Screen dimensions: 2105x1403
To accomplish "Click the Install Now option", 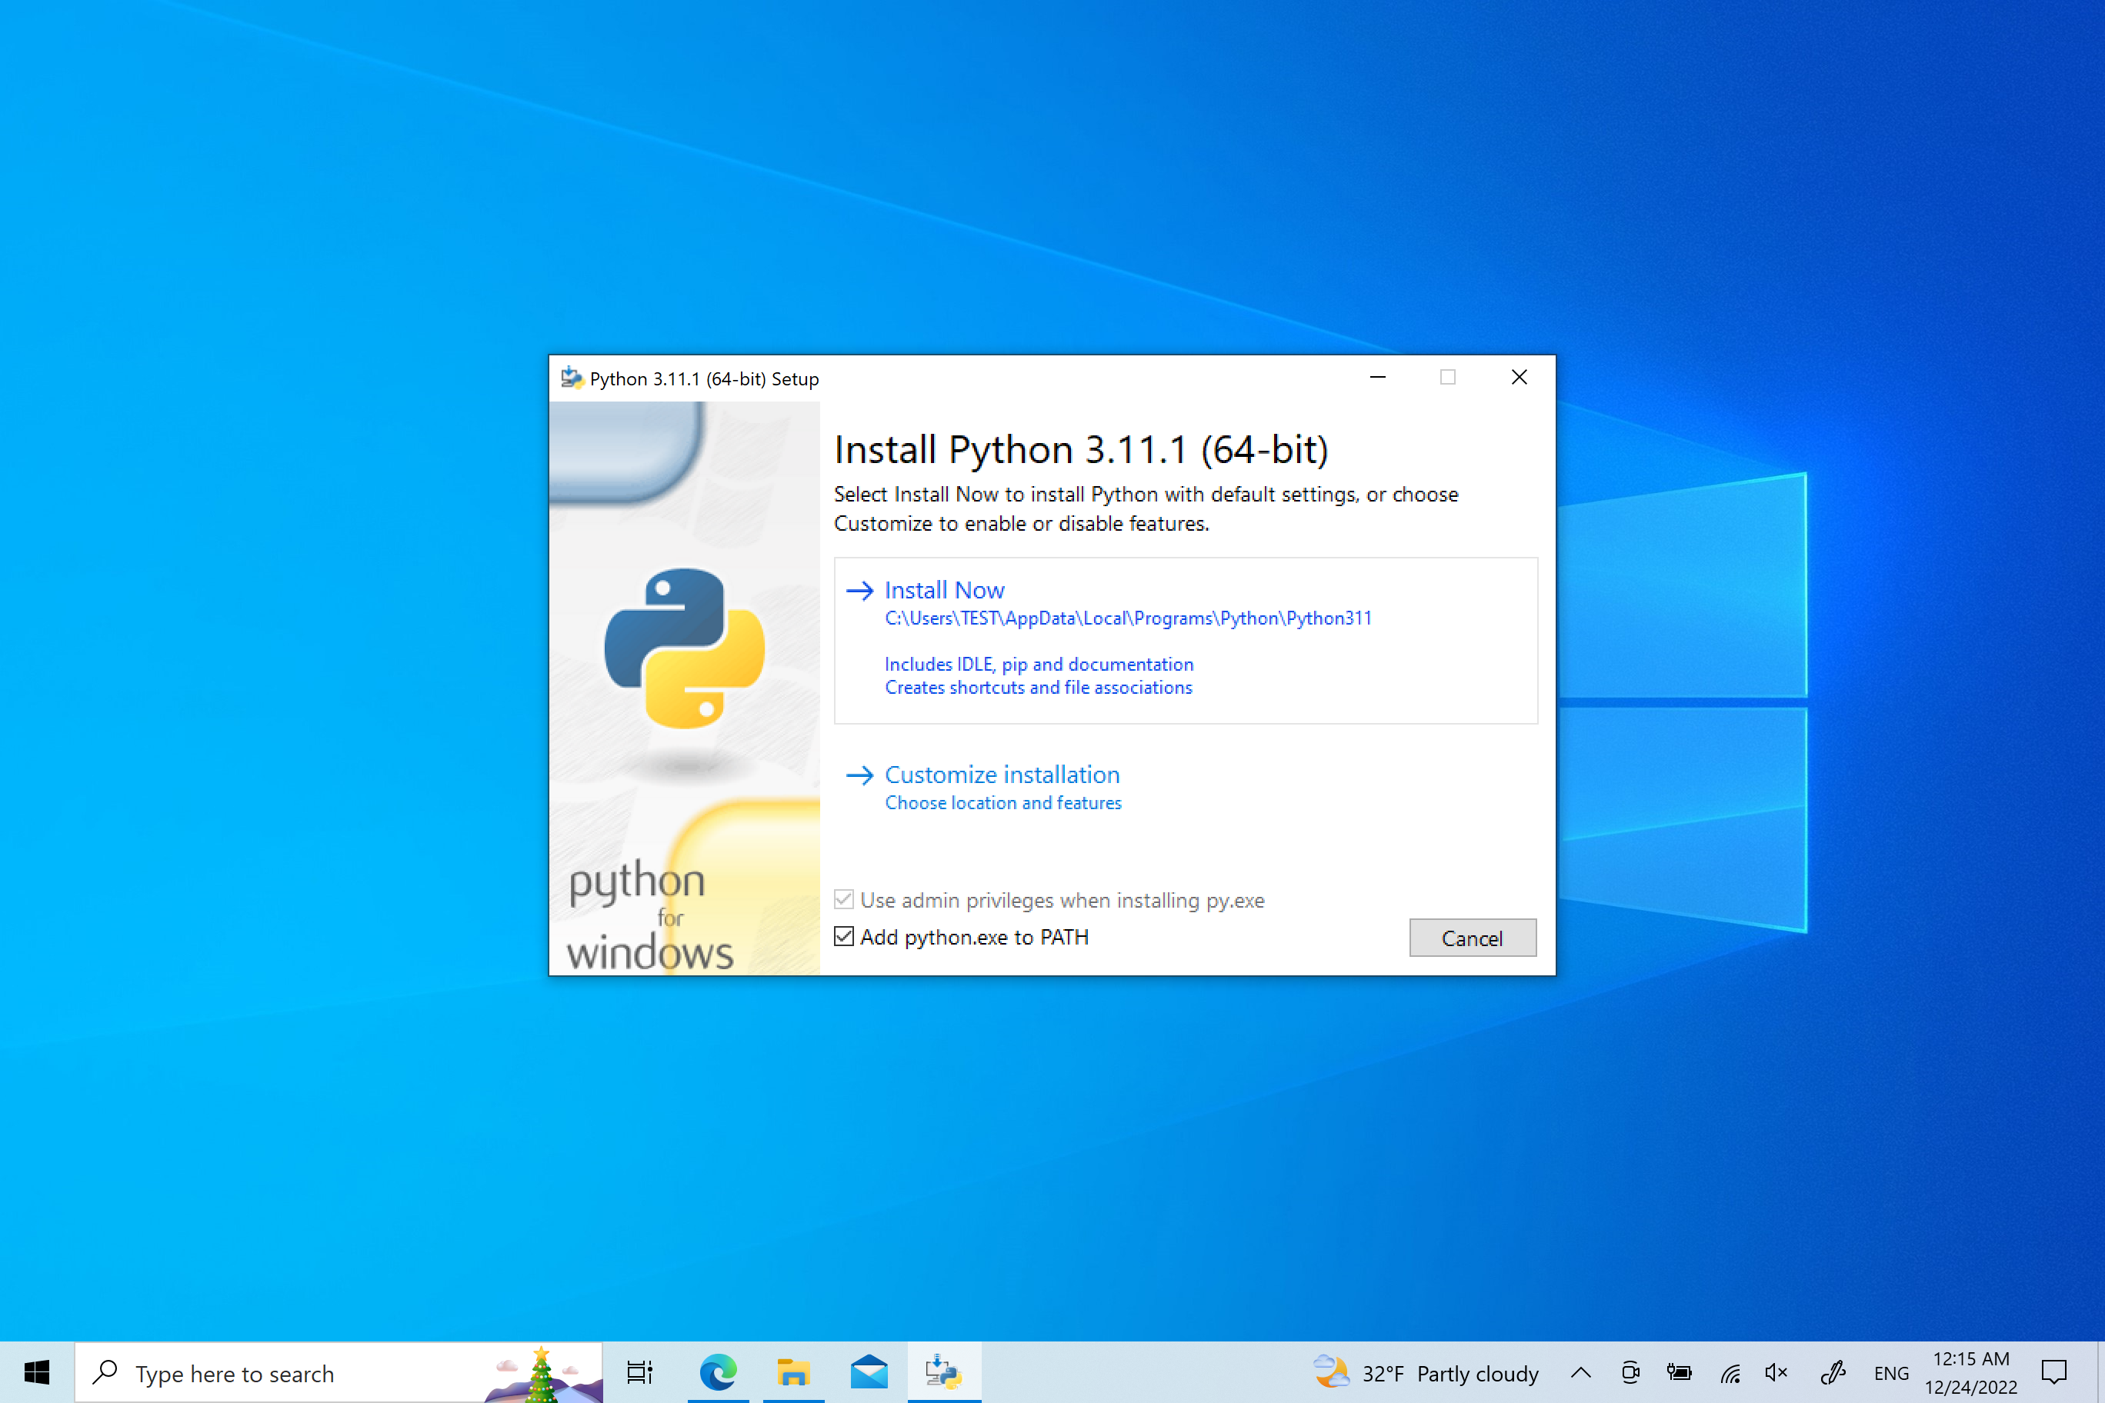I will [944, 591].
